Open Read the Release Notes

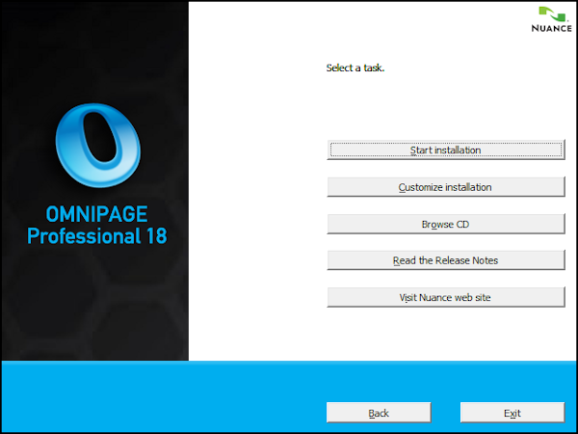tap(445, 260)
